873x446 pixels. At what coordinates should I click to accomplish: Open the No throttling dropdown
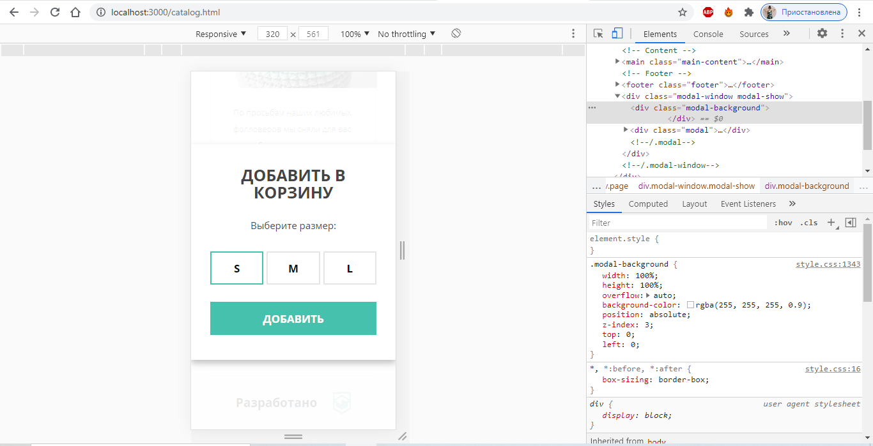click(x=407, y=34)
